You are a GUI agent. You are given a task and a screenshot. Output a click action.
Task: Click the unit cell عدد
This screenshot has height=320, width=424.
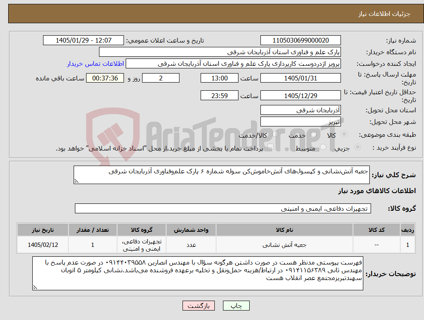pyautogui.click(x=191, y=245)
